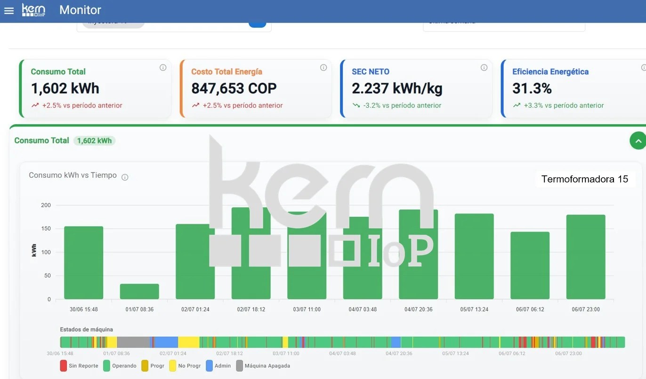Viewport: 646px width, 379px height.
Task: Toggle the No Progr legend series
Action: [x=185, y=366]
